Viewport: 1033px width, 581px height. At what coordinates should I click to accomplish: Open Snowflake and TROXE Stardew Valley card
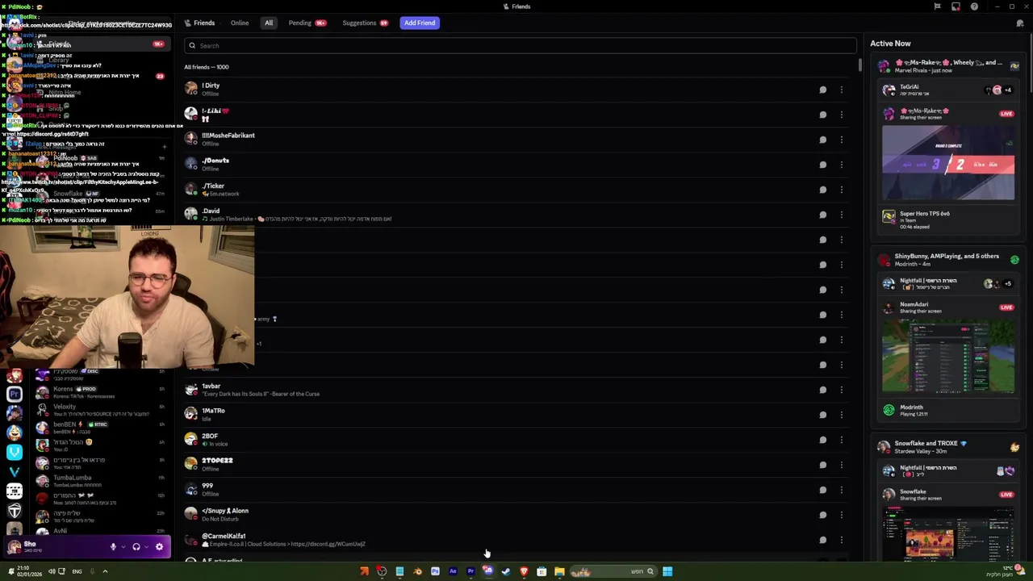[948, 446]
